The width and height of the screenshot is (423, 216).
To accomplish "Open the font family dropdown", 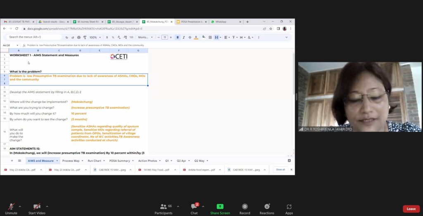I will tap(145, 37).
